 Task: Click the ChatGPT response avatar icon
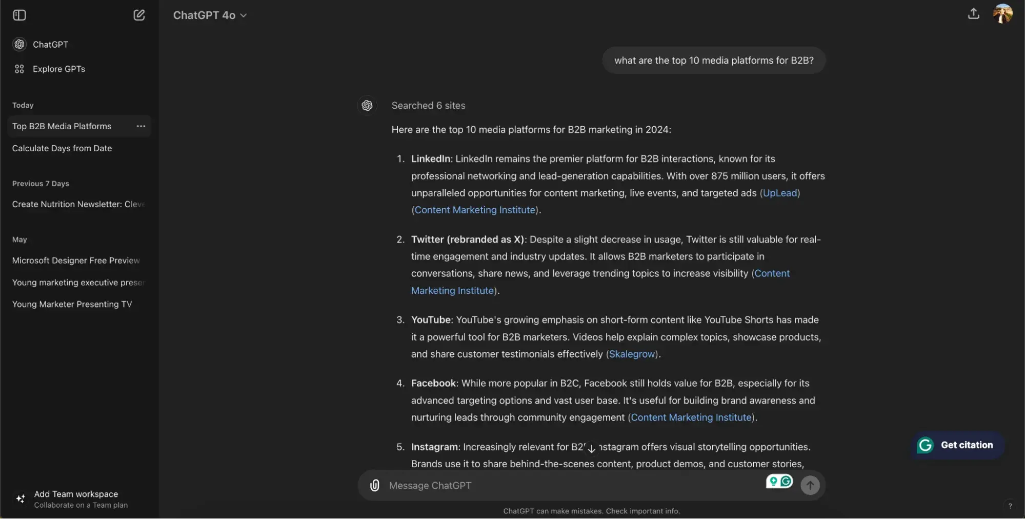[x=367, y=106]
